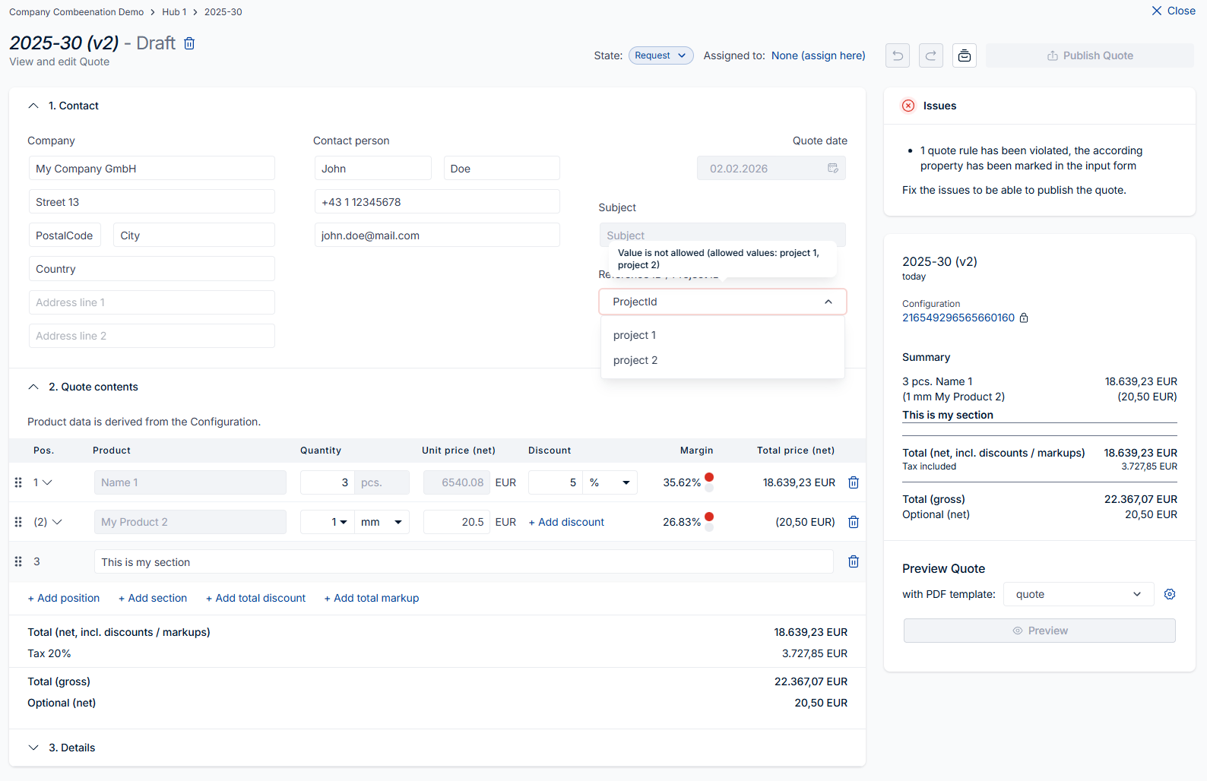Open the calendar icon in Quote date
The image size is (1207, 781).
[832, 168]
